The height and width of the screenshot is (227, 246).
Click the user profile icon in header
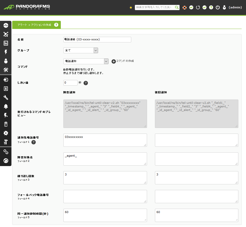(x=224, y=7)
